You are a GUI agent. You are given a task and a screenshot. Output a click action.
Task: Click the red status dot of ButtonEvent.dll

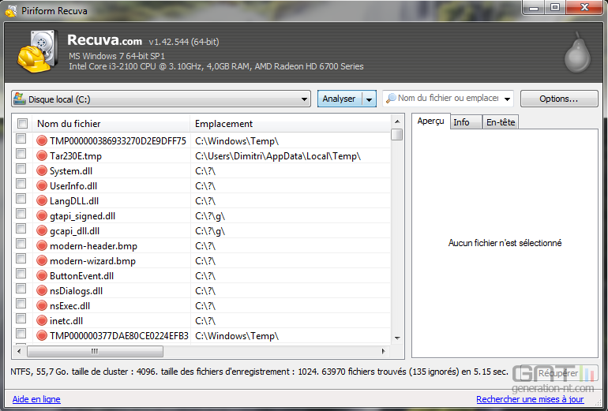42,275
